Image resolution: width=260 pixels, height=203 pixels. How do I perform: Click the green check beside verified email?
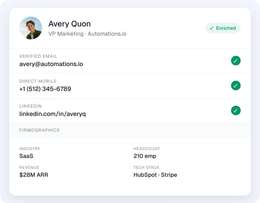(x=235, y=61)
